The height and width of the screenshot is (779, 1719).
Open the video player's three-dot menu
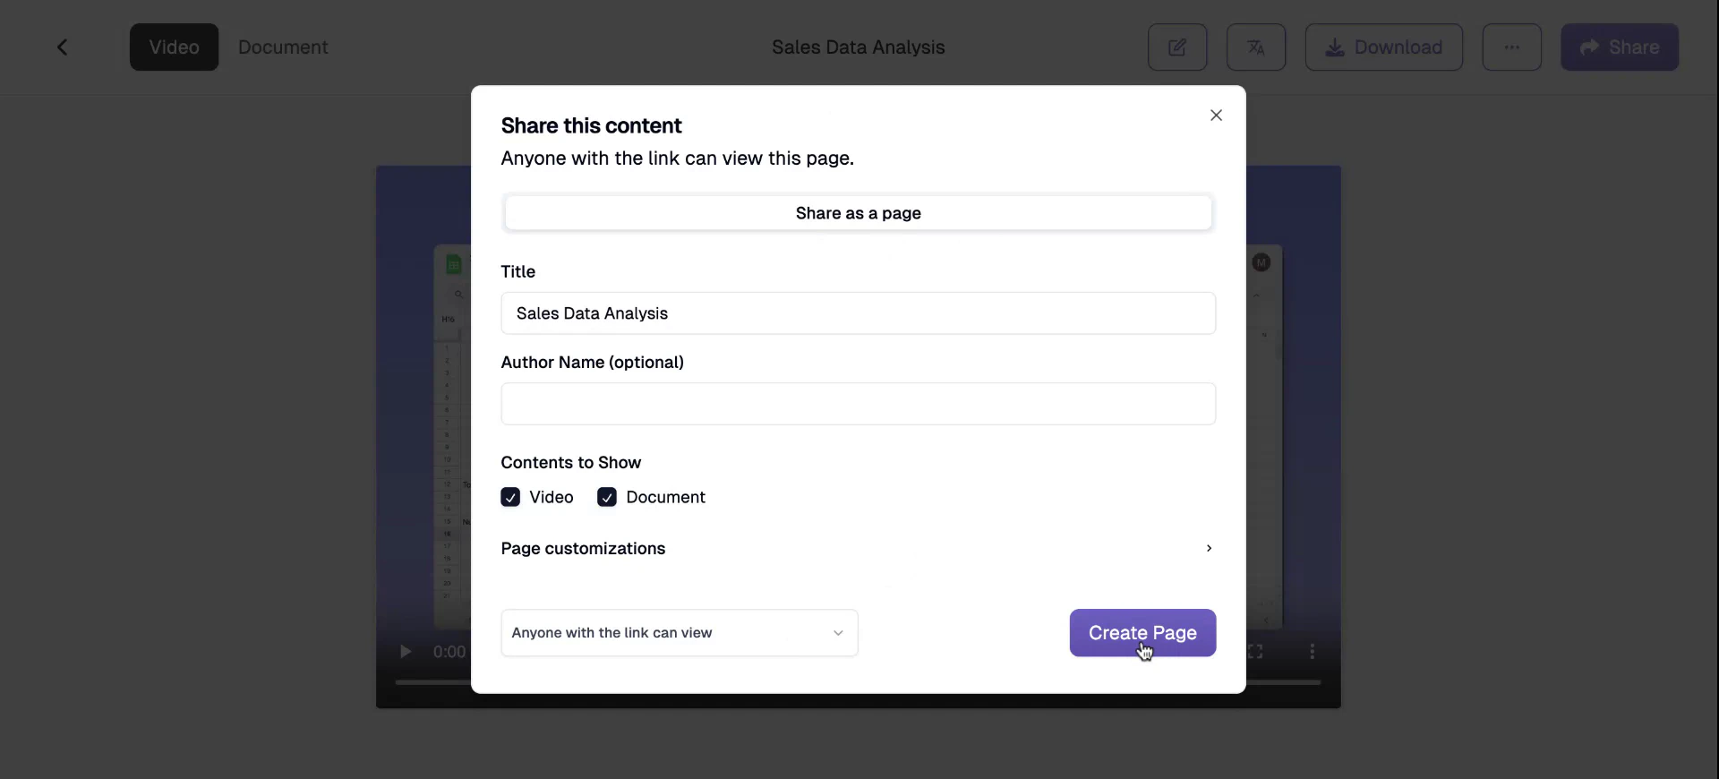[1311, 652]
